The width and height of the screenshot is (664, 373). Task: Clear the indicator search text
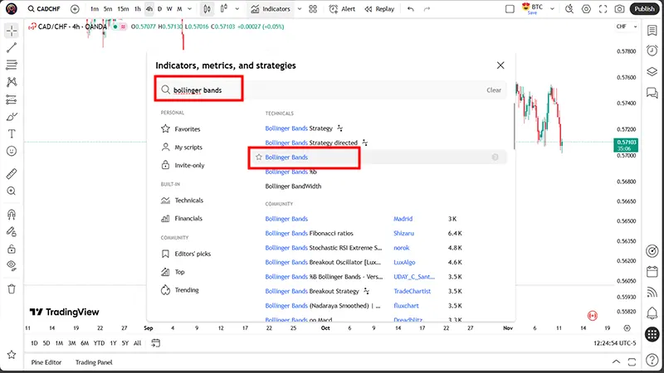pos(493,90)
